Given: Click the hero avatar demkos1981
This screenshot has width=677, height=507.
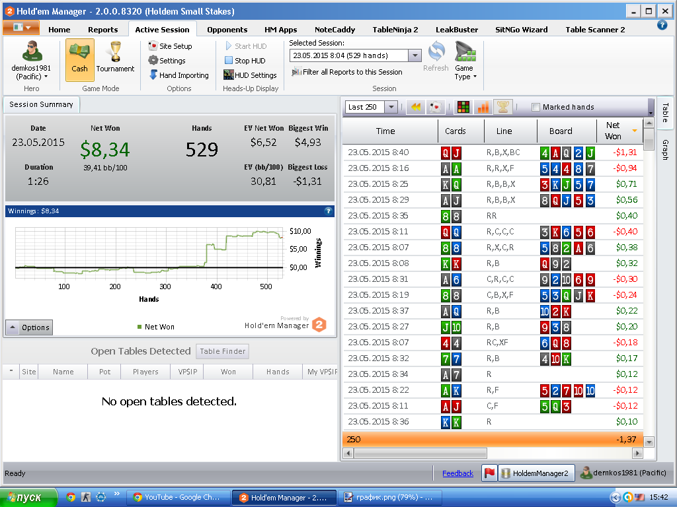Looking at the screenshot, I should (32, 51).
